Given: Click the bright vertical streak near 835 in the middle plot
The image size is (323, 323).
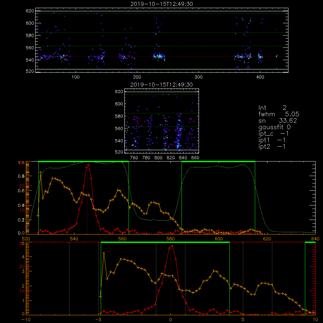Looking at the screenshot, I should 179,132.
